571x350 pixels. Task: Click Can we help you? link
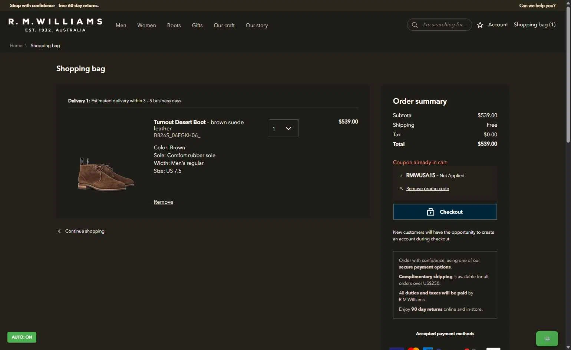tap(537, 6)
